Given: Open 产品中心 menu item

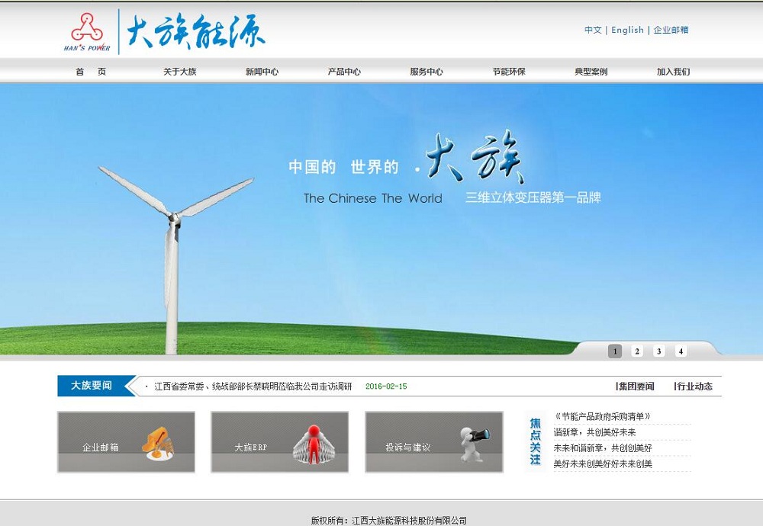Looking at the screenshot, I should click(x=344, y=72).
